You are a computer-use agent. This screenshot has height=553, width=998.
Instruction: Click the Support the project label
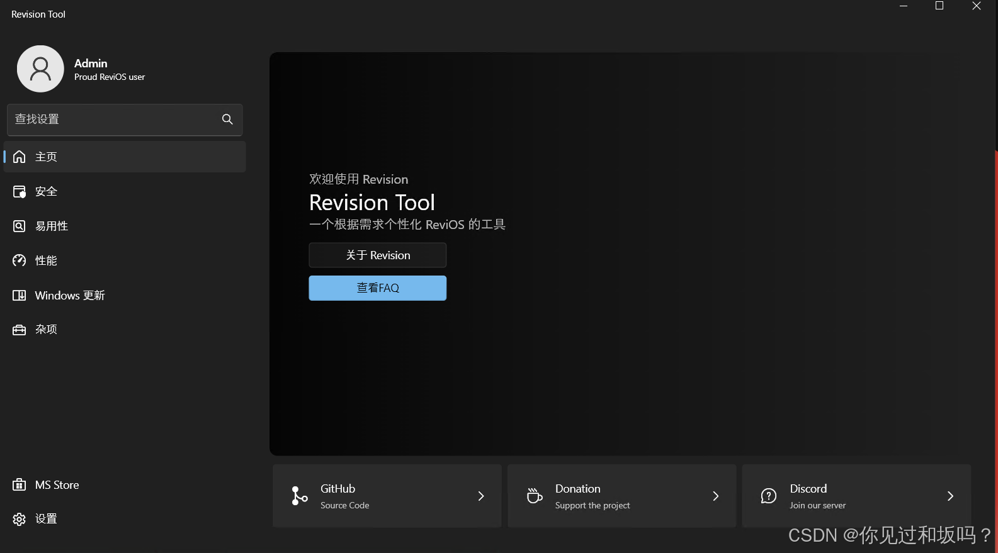pyautogui.click(x=593, y=505)
